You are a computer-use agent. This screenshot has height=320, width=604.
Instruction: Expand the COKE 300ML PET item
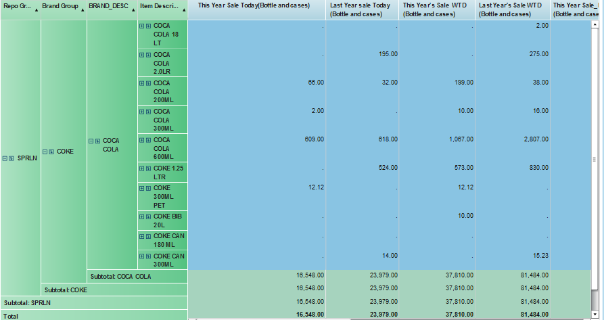[142, 188]
